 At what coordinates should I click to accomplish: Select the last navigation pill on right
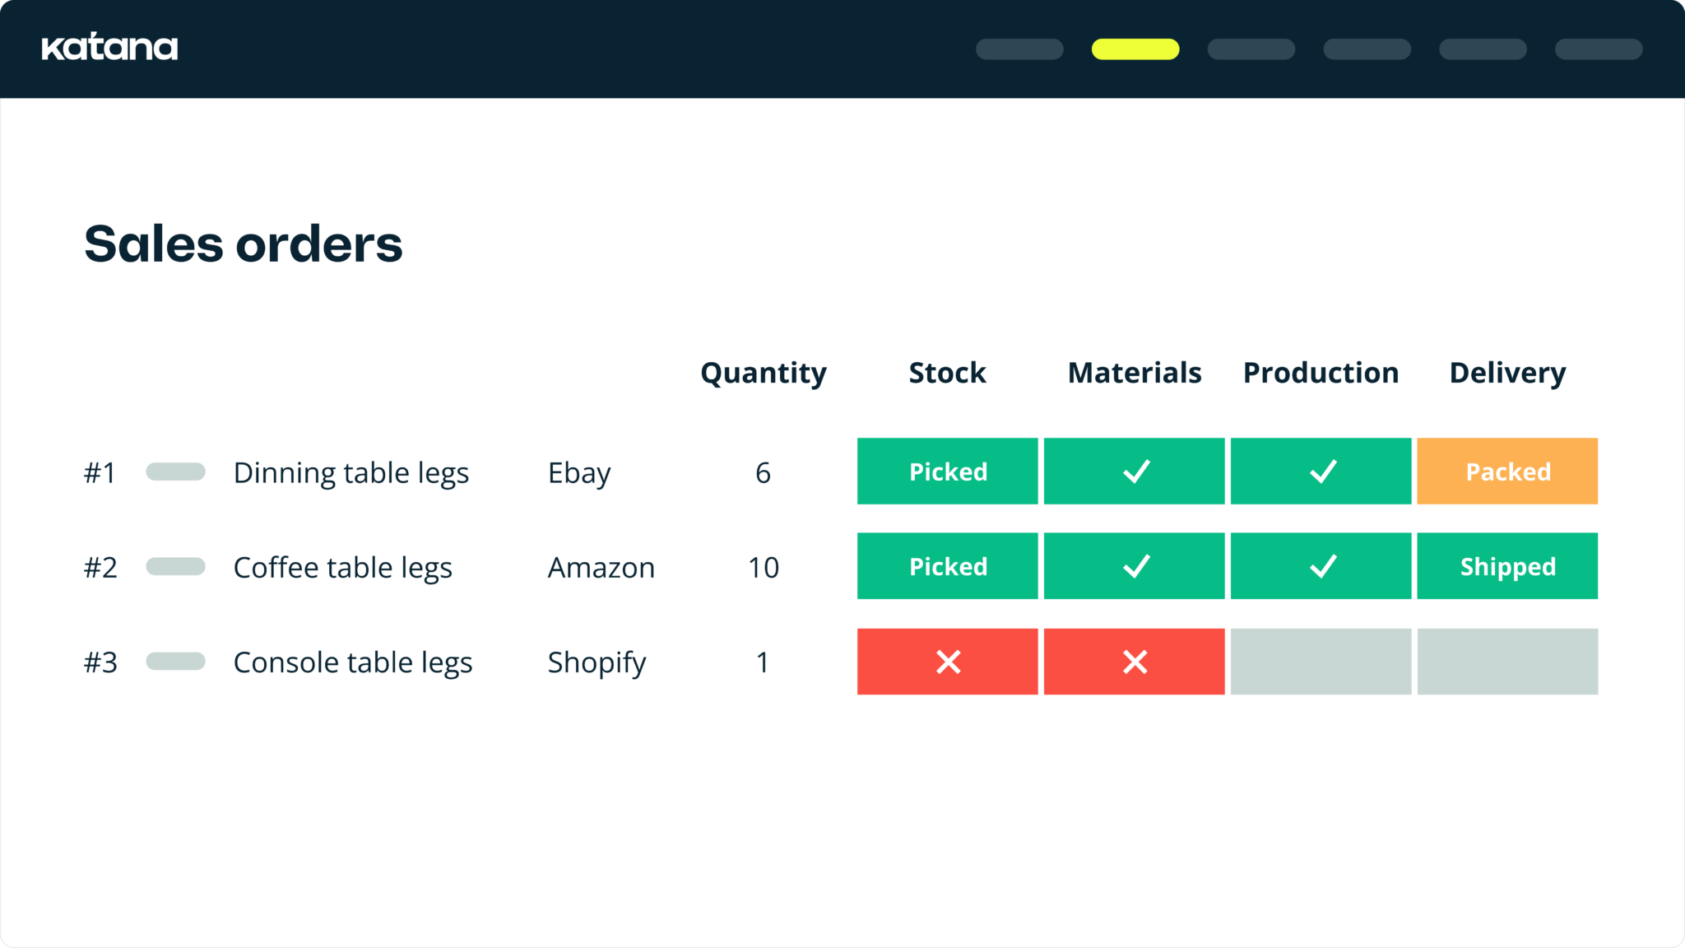1599,49
